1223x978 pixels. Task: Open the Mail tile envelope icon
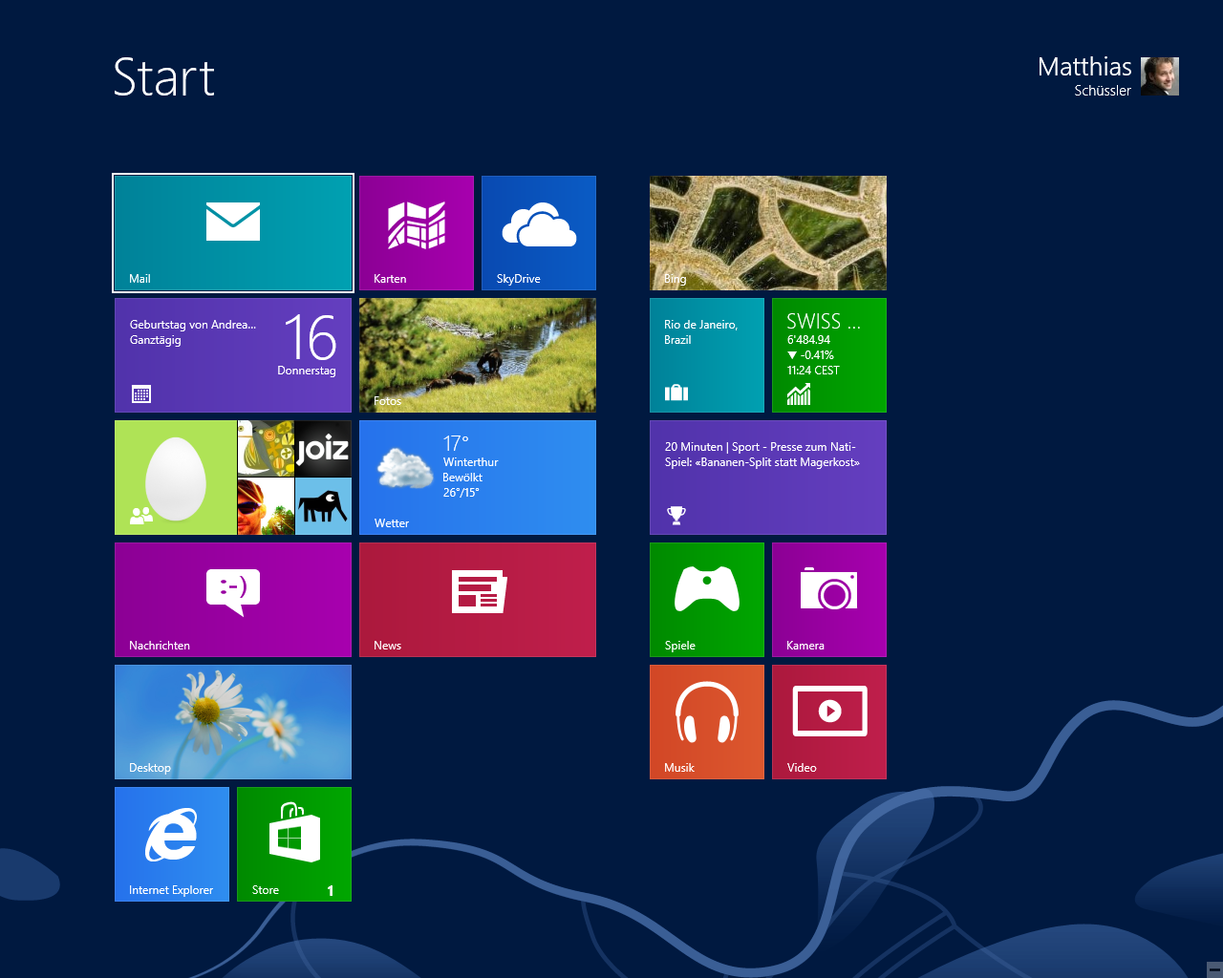(x=233, y=222)
